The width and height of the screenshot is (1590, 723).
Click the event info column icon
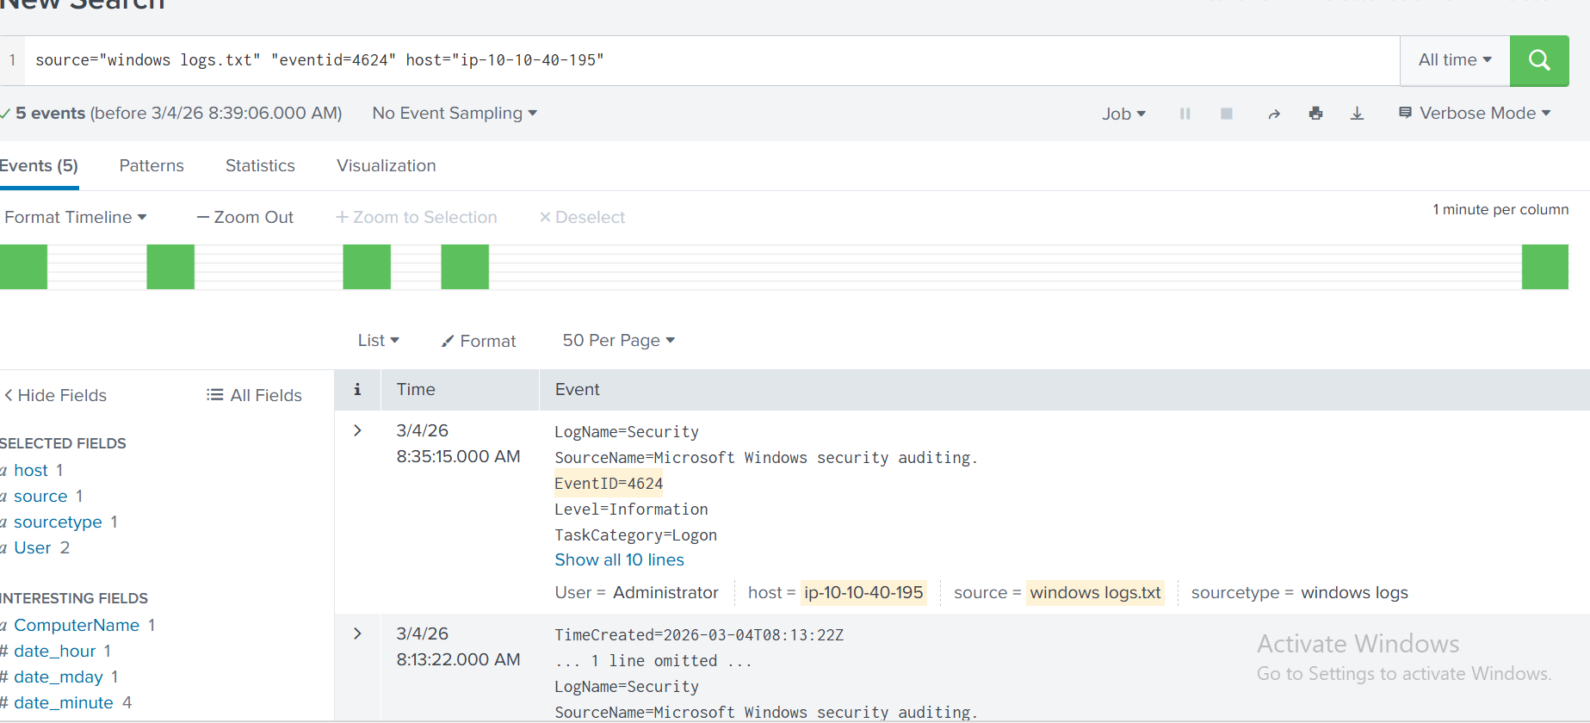(357, 390)
